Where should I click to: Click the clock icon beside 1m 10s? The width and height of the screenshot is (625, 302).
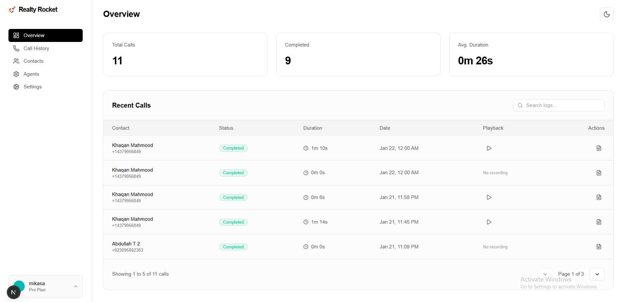pyautogui.click(x=306, y=148)
